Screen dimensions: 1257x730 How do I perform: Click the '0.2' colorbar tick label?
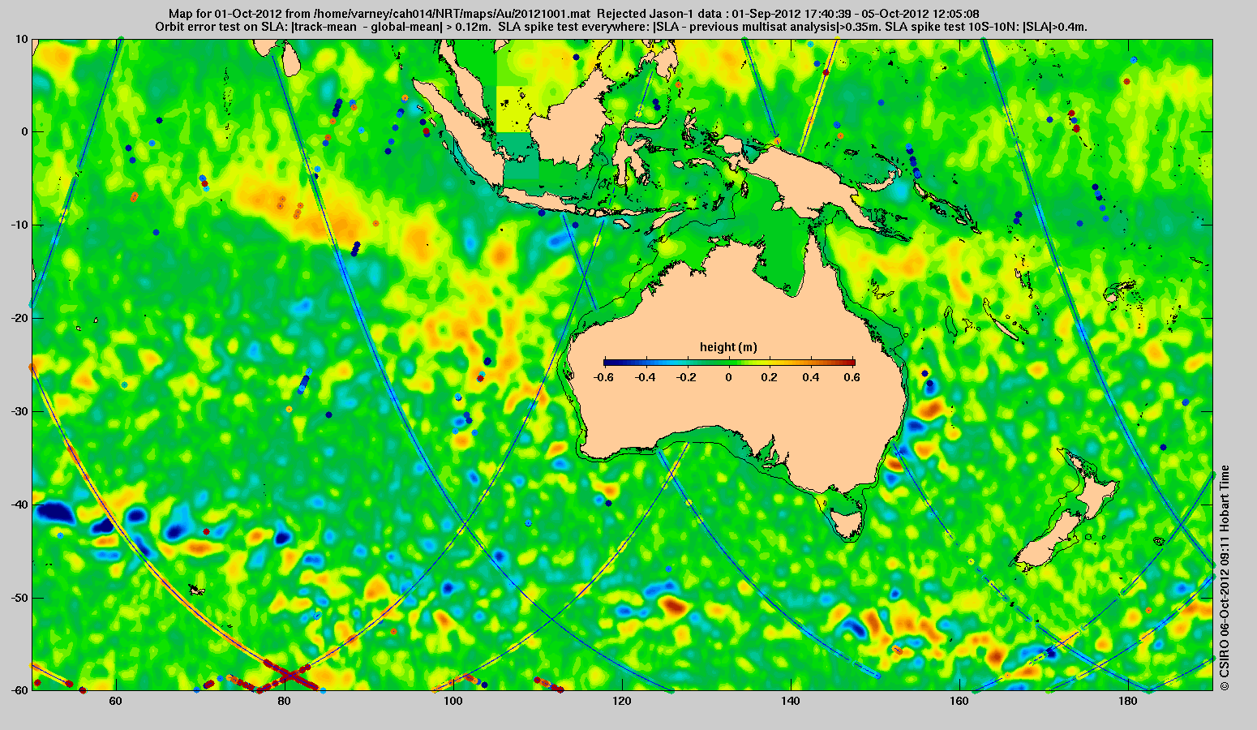tap(771, 377)
